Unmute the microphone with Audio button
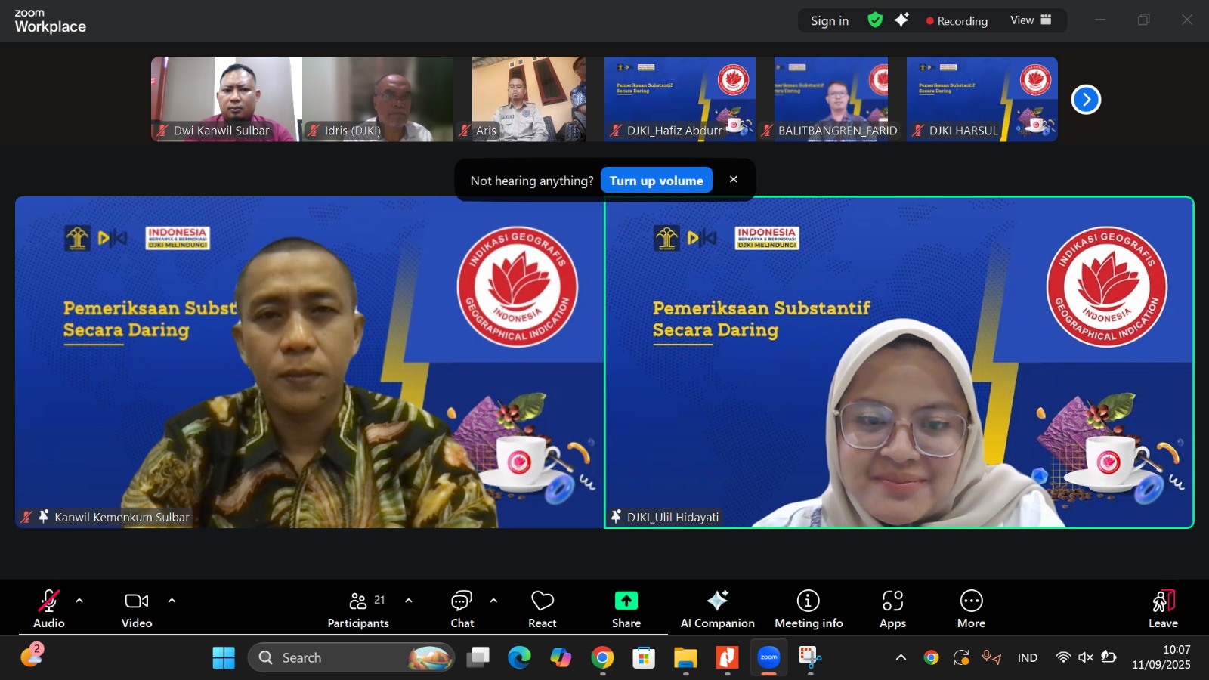Screen dimensions: 1209x680 [x=48, y=609]
